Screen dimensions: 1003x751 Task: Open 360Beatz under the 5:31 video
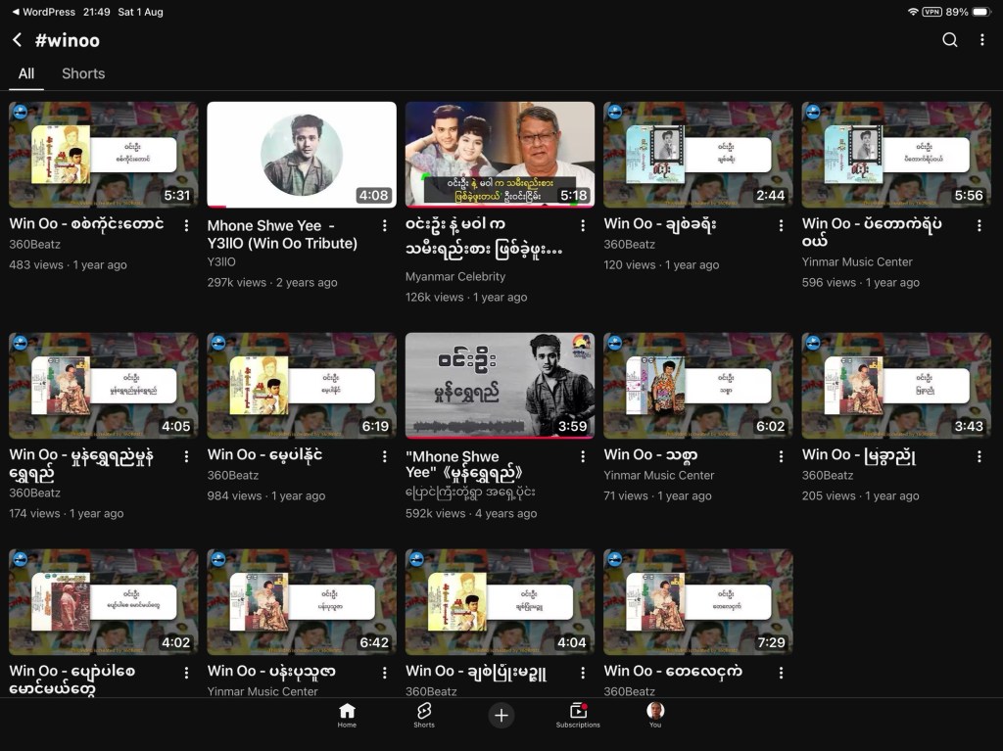coord(34,245)
